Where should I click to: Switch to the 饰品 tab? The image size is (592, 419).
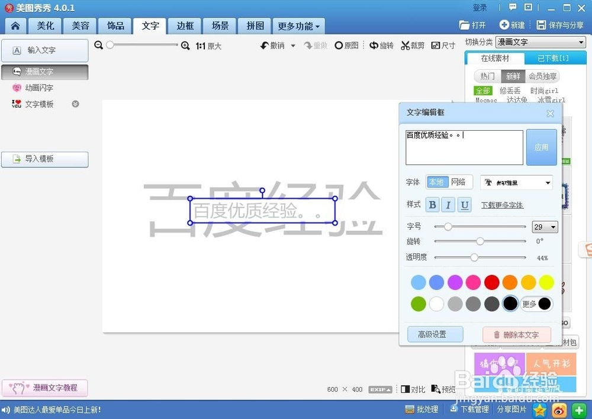(115, 25)
